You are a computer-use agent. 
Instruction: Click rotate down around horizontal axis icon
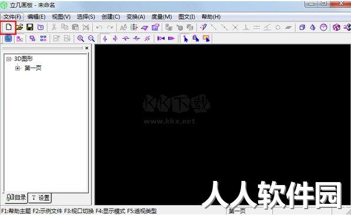(136, 39)
